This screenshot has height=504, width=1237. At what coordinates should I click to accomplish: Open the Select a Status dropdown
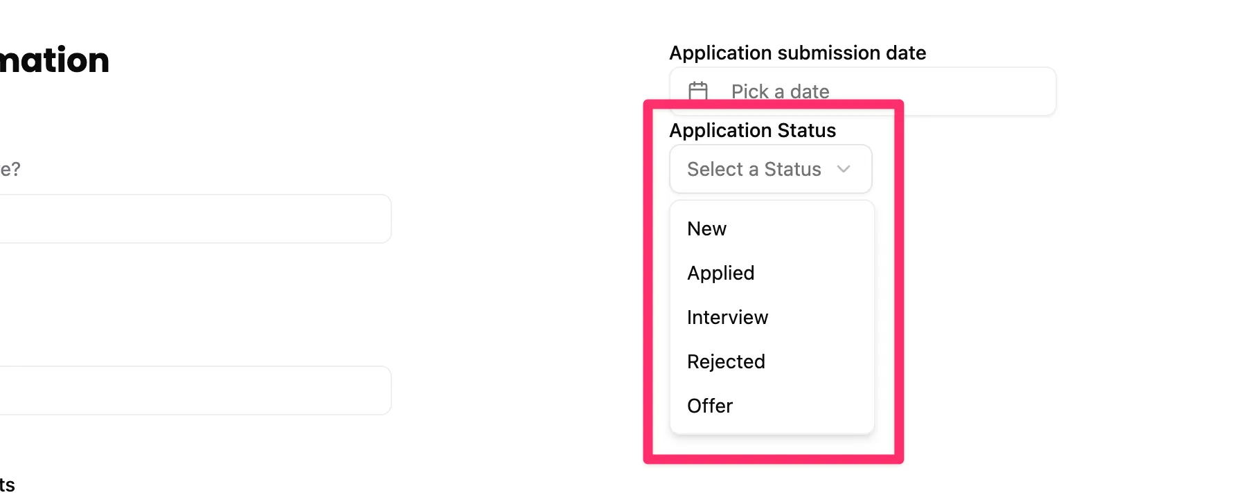(770, 169)
